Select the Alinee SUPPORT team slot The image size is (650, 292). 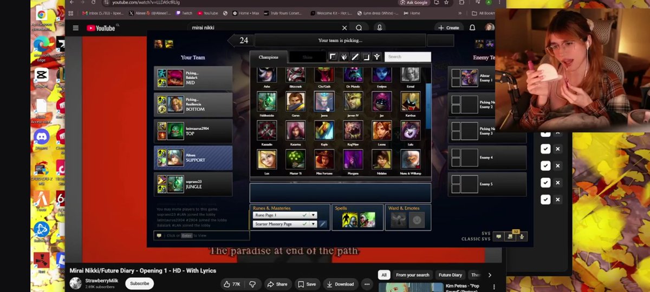click(x=193, y=157)
